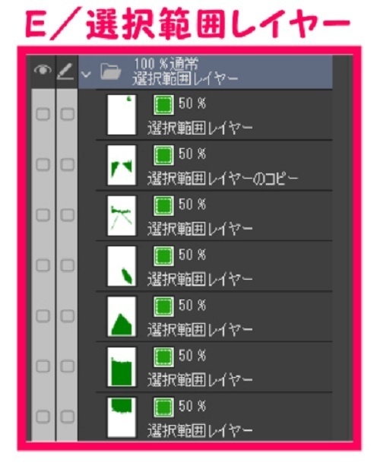Click the thumbnail with a slanted green blob

(122, 266)
